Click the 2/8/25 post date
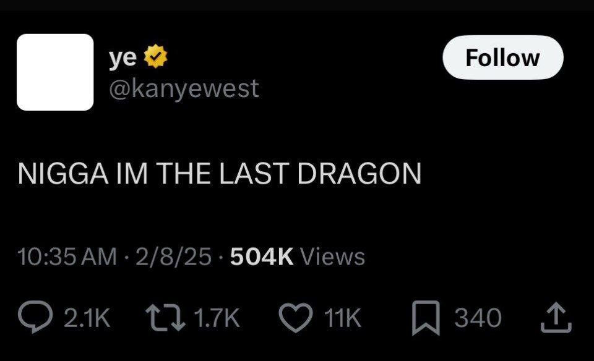The width and height of the screenshot is (594, 361). click(x=173, y=257)
